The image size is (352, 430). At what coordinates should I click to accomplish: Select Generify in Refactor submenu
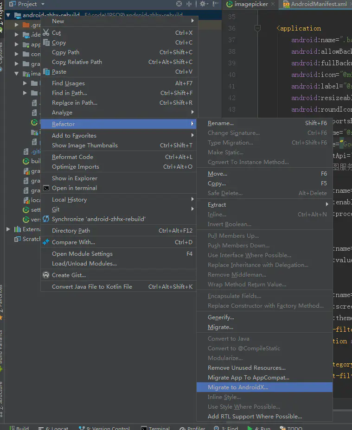[x=265, y=317]
